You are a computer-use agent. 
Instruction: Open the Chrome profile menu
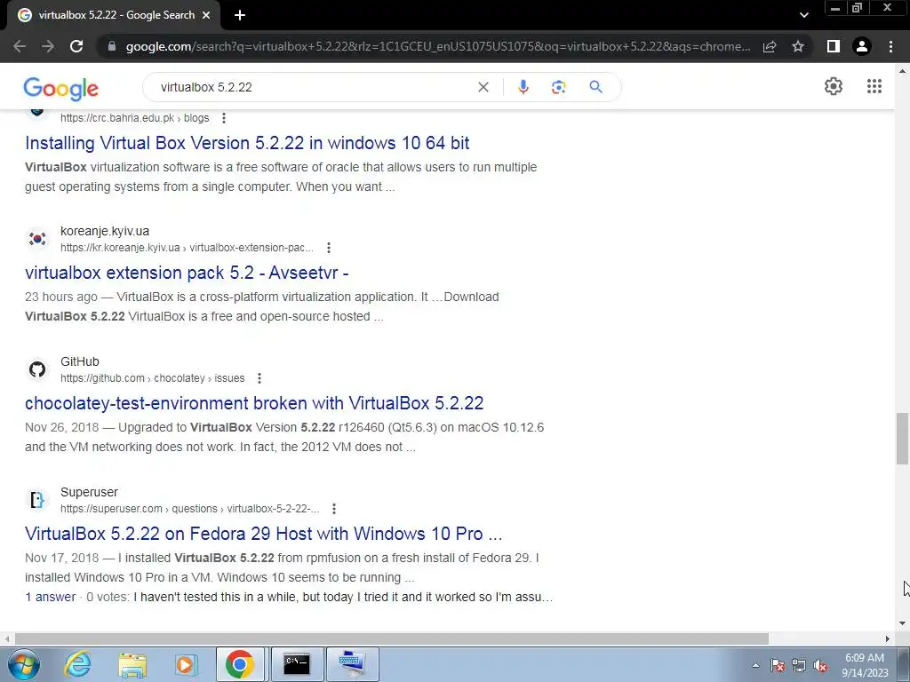point(862,46)
